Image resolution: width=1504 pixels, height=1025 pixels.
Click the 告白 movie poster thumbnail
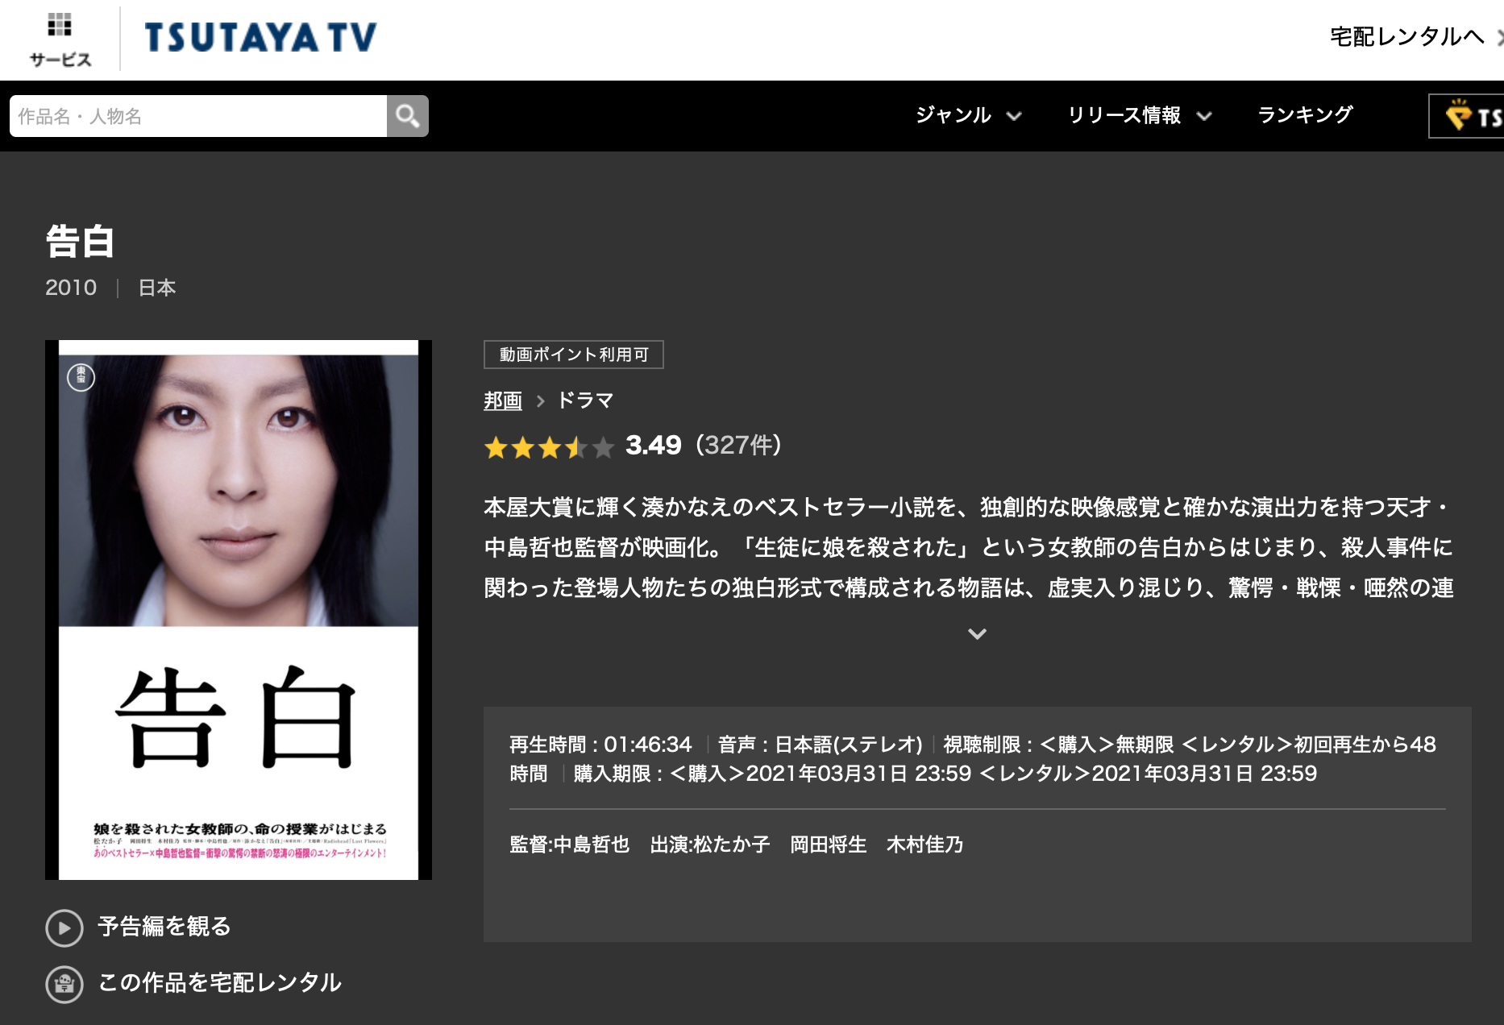pos(239,610)
